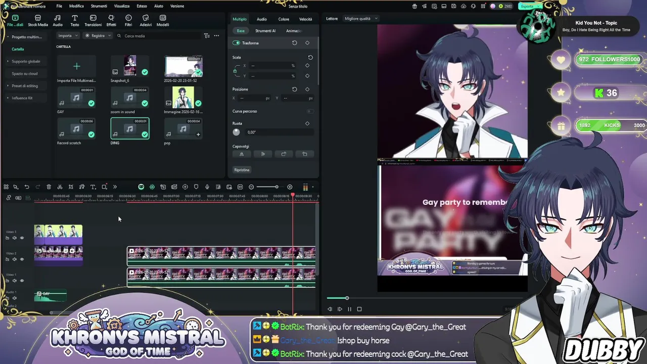Open the Registra dropdown
Screen dimensions: 647x364
(97, 36)
